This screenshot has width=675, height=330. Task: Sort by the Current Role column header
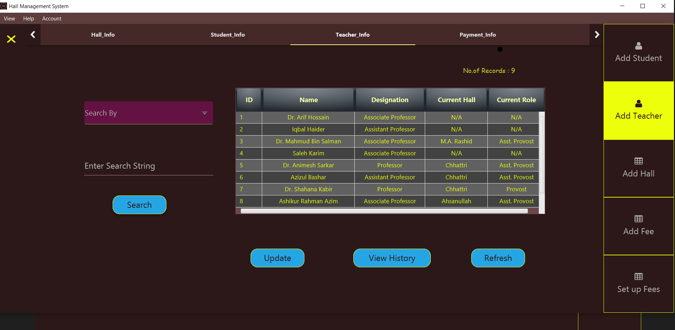(516, 100)
